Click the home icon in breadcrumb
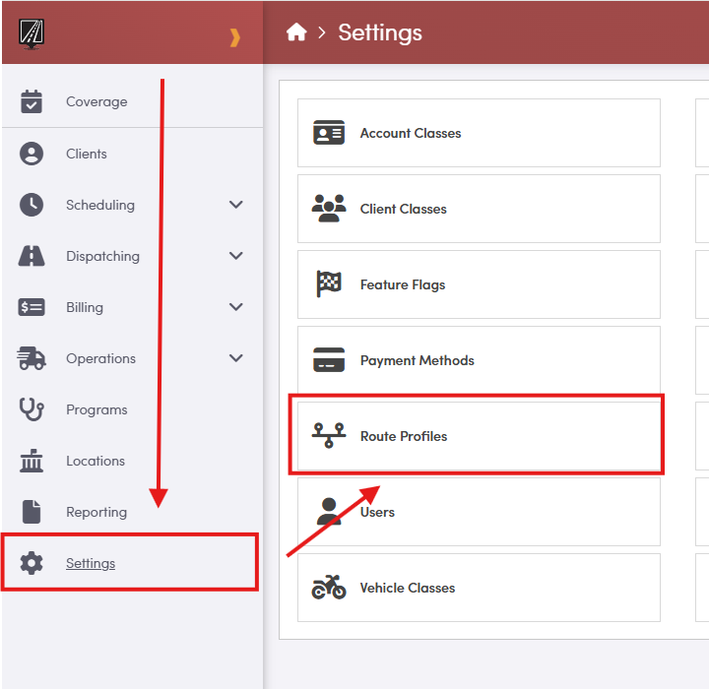709x689 pixels. point(296,32)
